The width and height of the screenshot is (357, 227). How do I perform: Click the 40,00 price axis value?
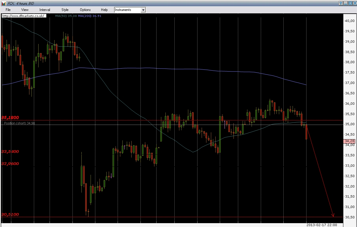pyautogui.click(x=349, y=21)
